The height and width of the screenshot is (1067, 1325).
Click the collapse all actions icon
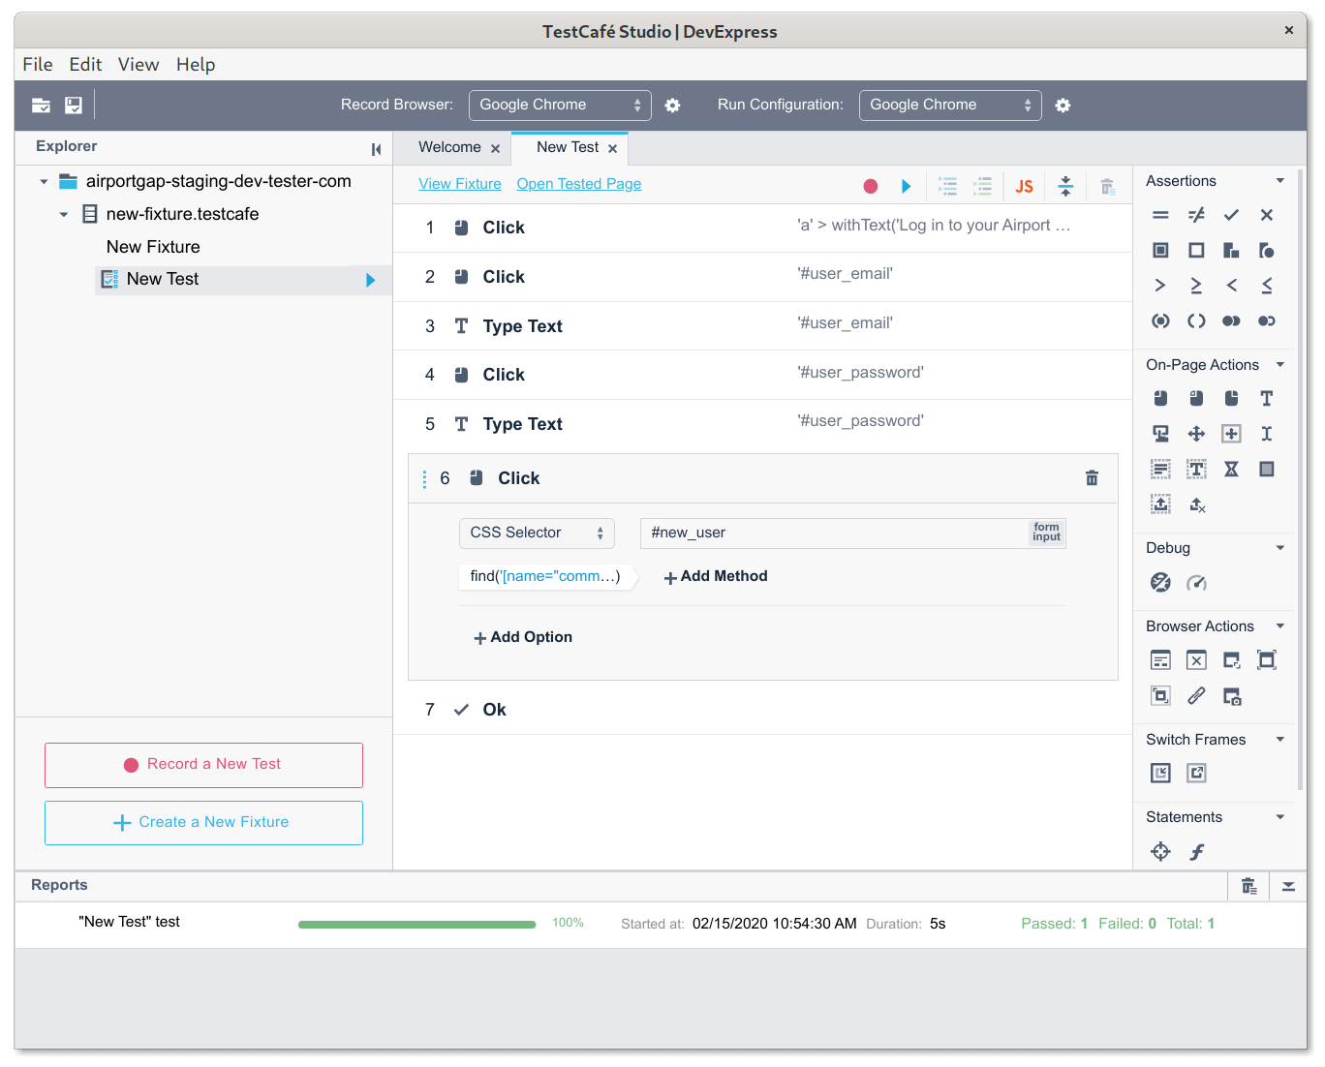(1065, 186)
